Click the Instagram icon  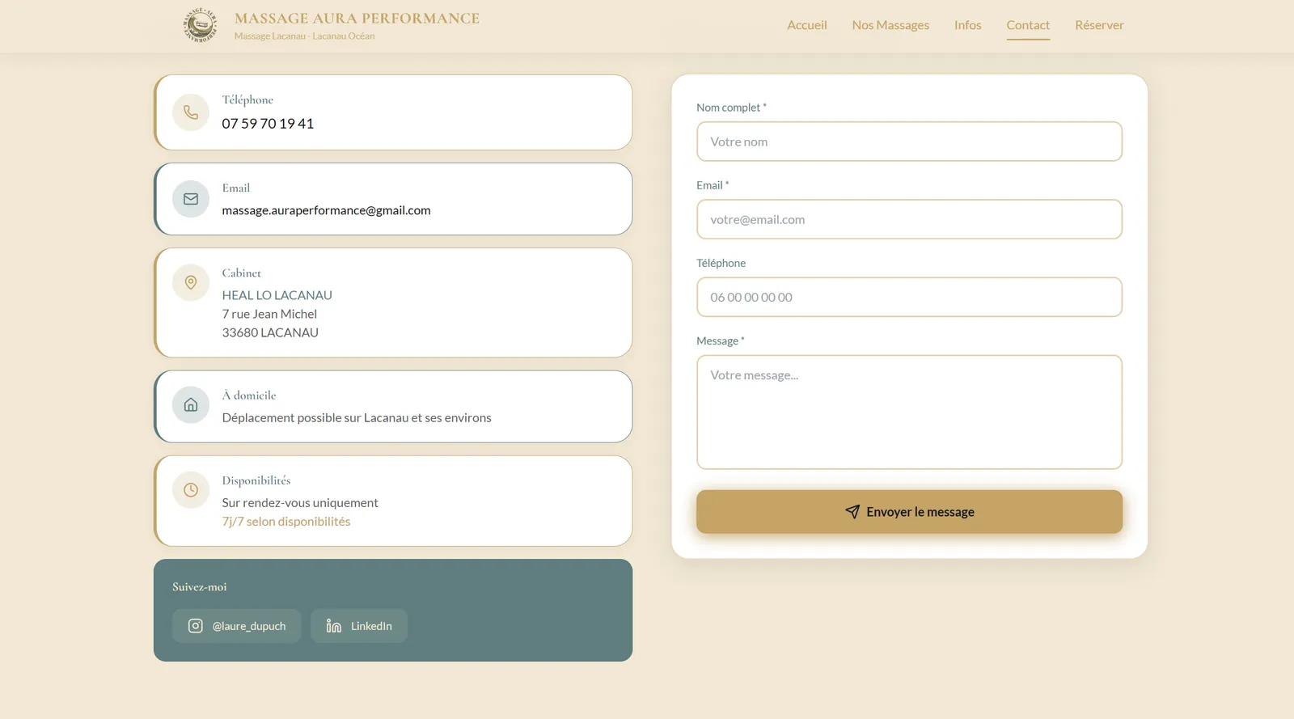[x=195, y=626]
